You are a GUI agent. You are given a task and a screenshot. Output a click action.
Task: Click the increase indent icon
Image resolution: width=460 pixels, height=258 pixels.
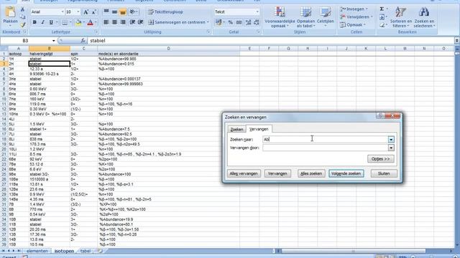(x=141, y=22)
